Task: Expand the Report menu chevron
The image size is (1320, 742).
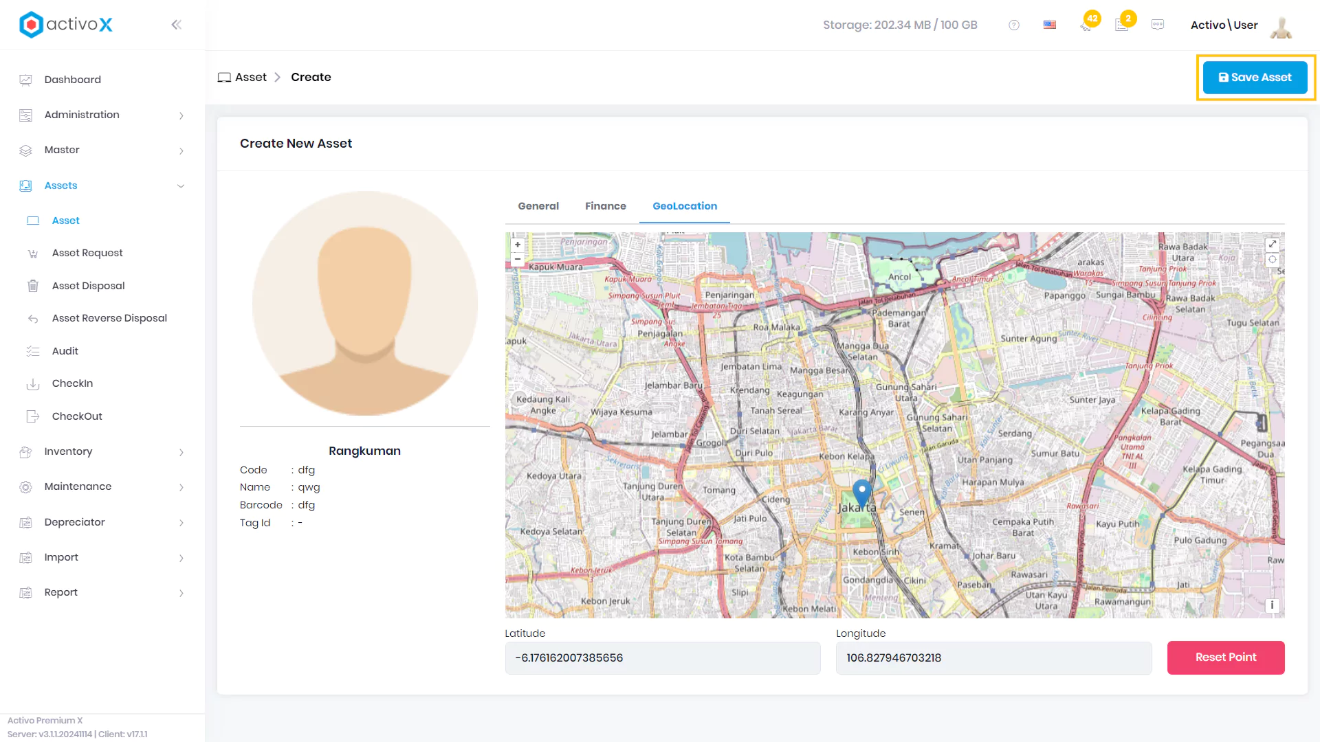Action: [181, 593]
